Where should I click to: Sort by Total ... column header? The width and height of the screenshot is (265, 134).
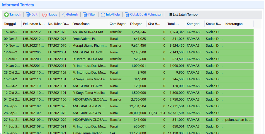(175, 24)
